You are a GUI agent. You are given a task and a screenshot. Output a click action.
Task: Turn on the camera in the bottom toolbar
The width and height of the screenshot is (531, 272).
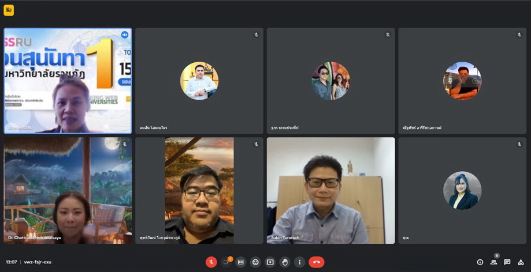[x=226, y=262]
